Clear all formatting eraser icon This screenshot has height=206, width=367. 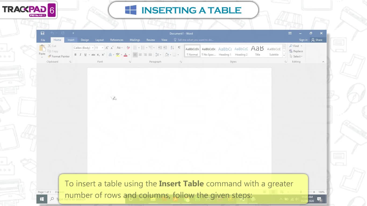128,48
